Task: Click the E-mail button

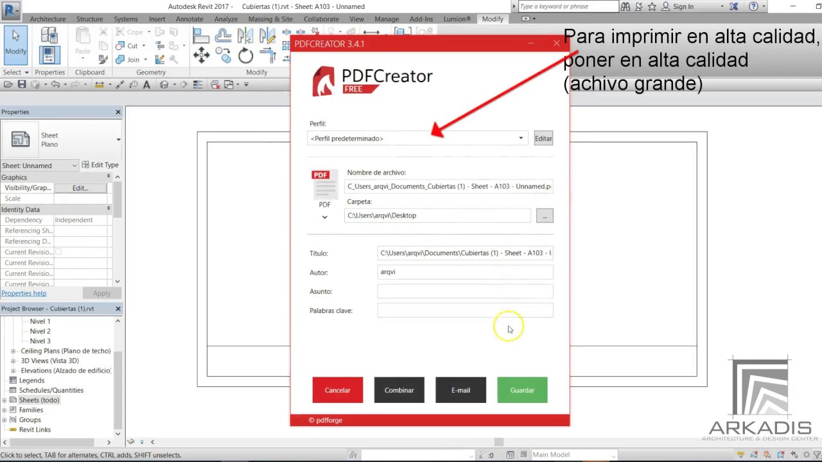Action: click(460, 390)
